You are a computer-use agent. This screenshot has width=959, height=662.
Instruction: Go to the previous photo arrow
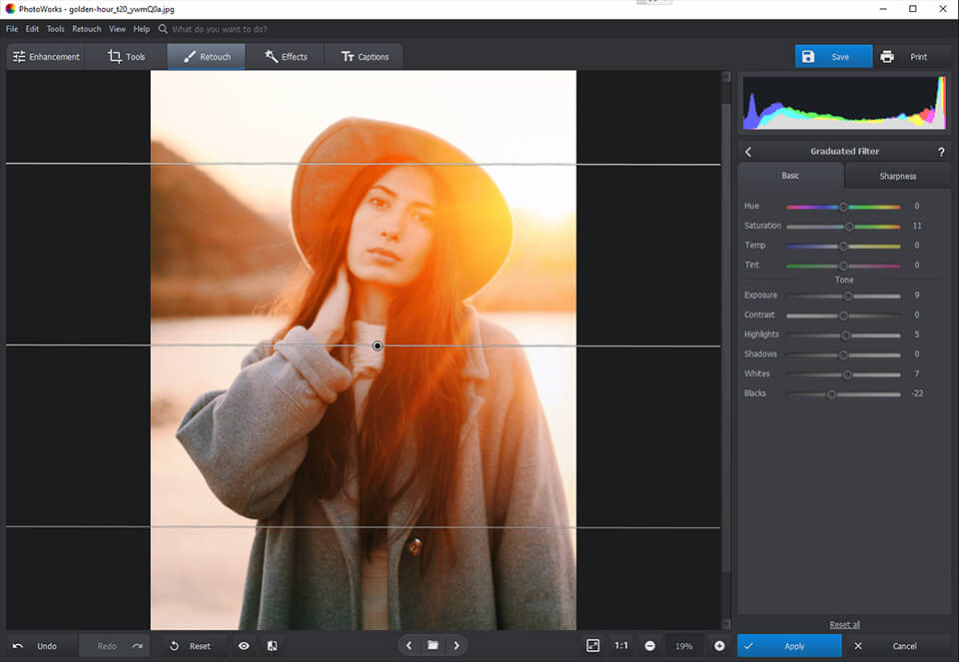409,646
